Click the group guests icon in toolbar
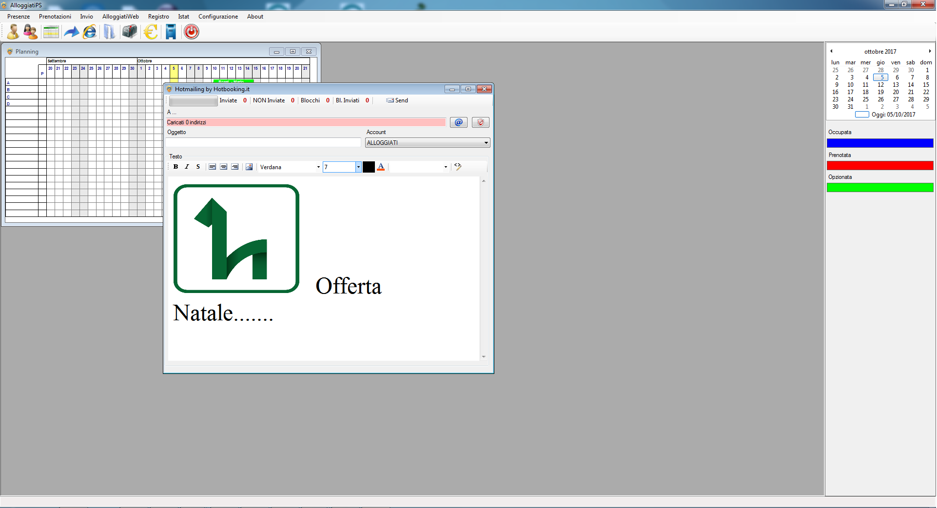 click(30, 32)
